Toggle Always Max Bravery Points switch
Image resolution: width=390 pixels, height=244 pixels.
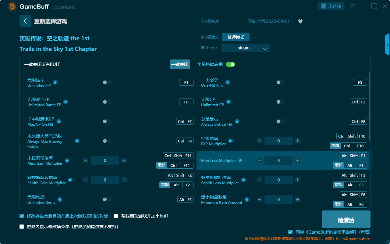[107, 141]
